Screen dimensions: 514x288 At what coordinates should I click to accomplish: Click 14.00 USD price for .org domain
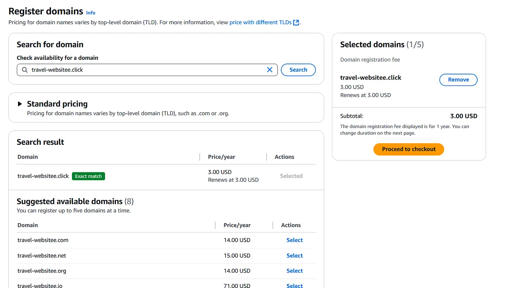237,271
